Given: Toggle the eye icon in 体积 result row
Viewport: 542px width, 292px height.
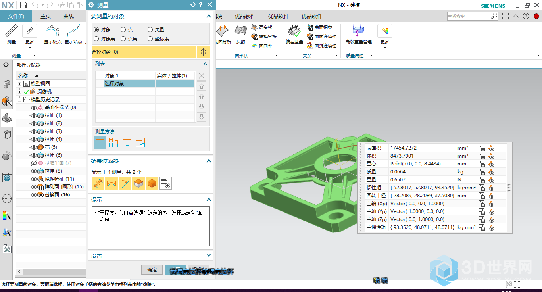Looking at the screenshot, I should point(492,156).
